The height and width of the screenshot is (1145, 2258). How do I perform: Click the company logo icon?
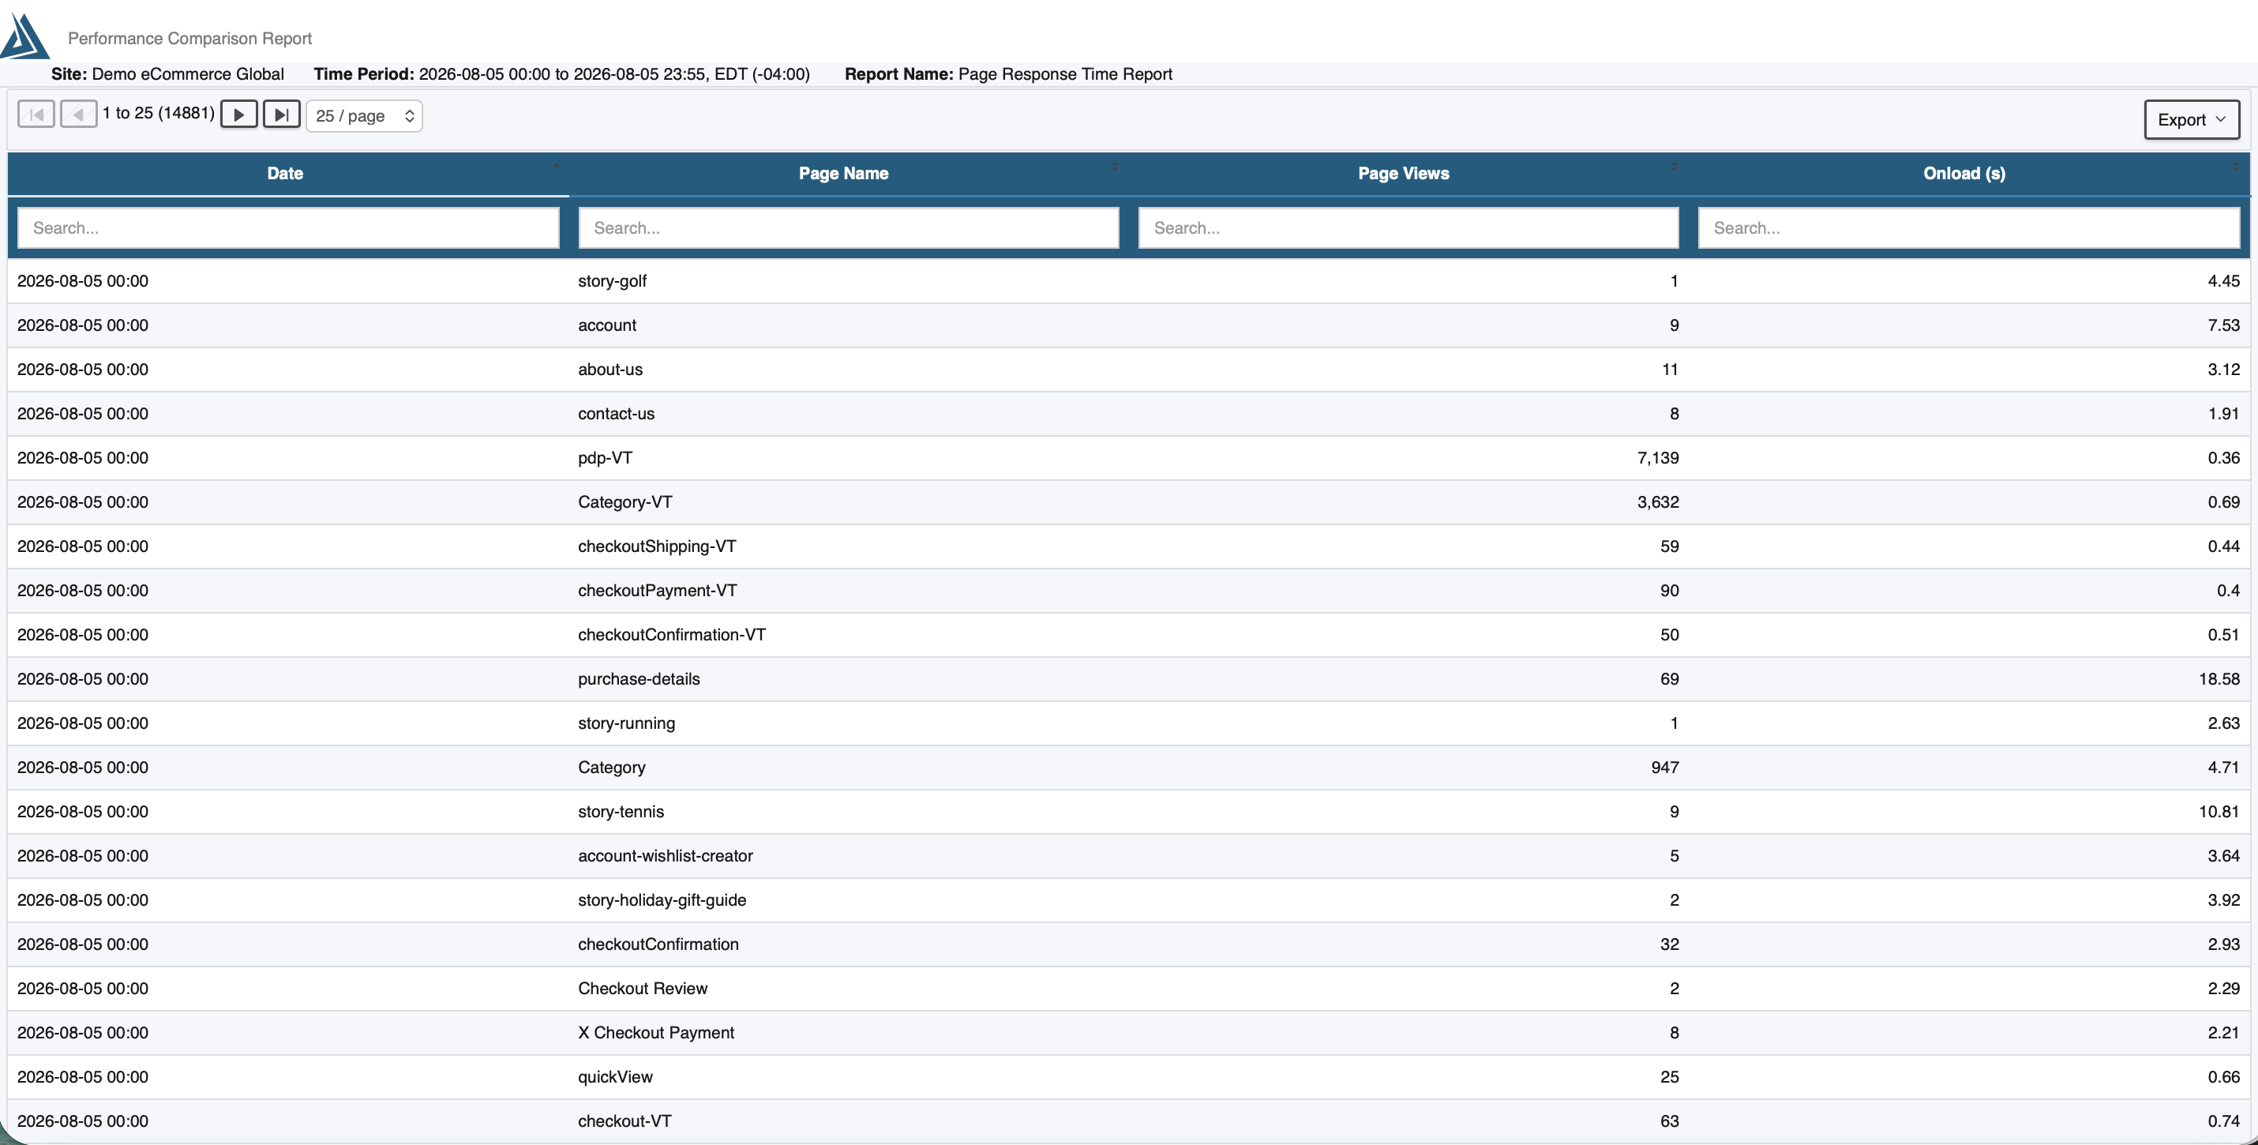(x=24, y=36)
